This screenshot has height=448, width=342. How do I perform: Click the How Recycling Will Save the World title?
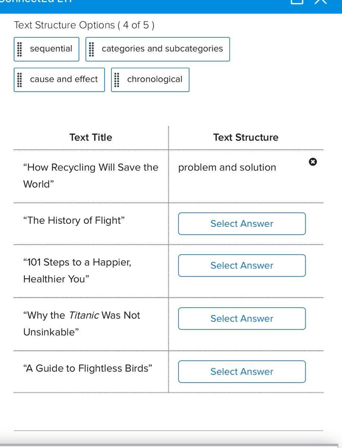[x=91, y=175]
